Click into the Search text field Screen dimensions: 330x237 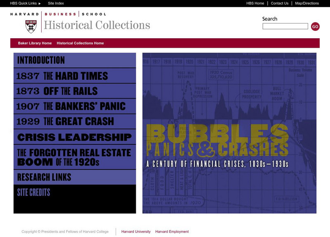[285, 26]
